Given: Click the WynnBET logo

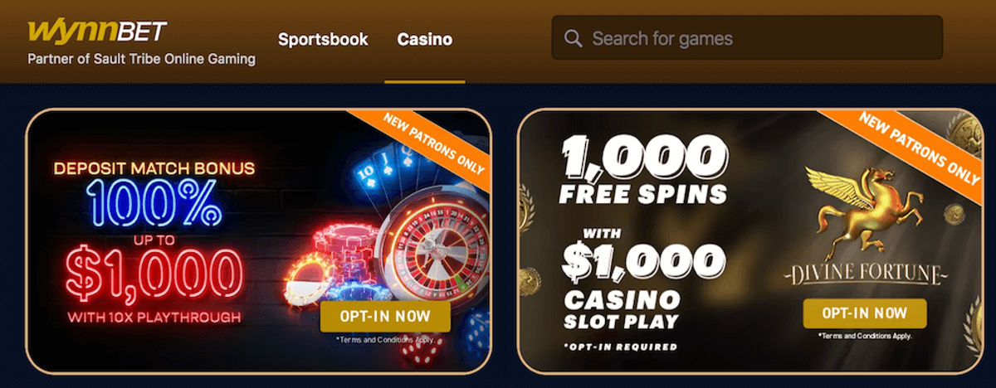Looking at the screenshot, I should click(x=97, y=32).
